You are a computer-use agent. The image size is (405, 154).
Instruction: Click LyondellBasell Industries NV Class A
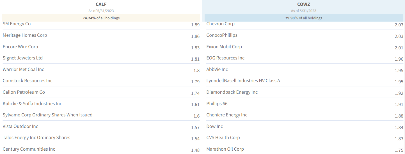tap(243, 81)
